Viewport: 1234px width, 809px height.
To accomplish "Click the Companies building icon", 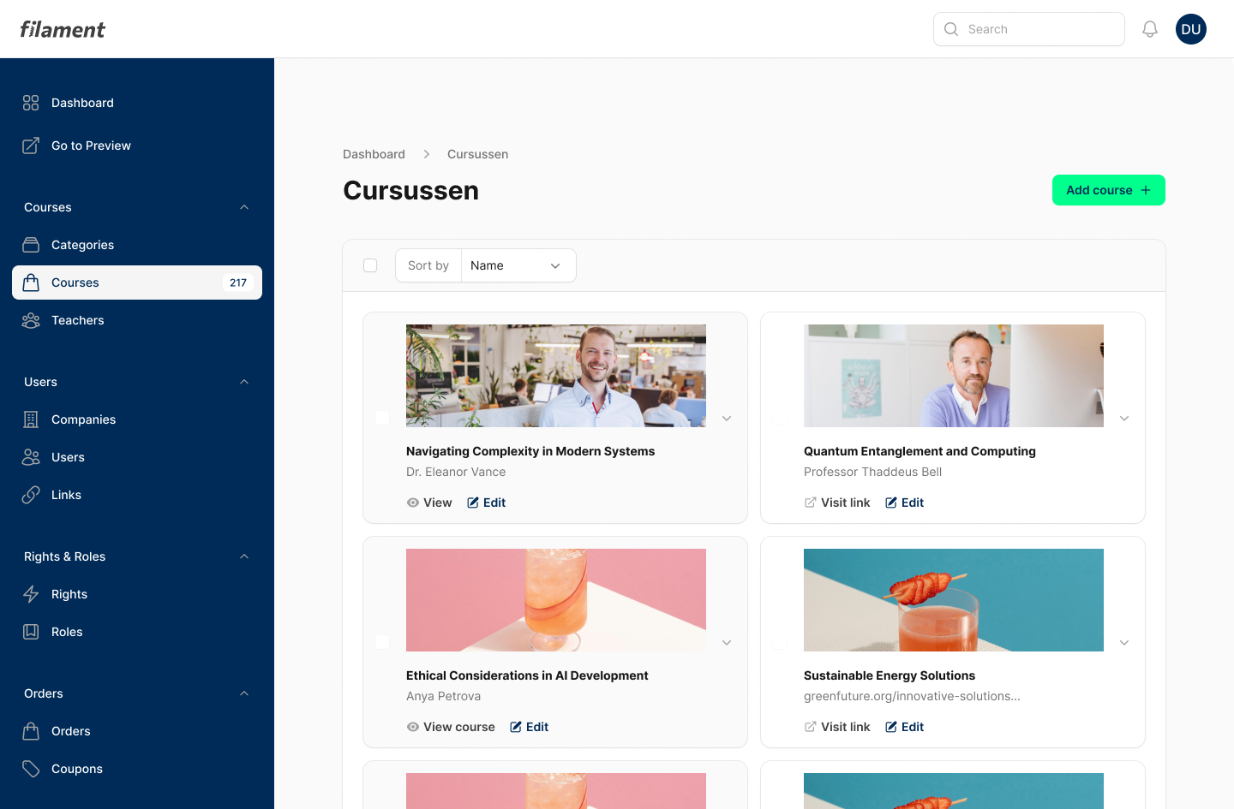I will [31, 419].
